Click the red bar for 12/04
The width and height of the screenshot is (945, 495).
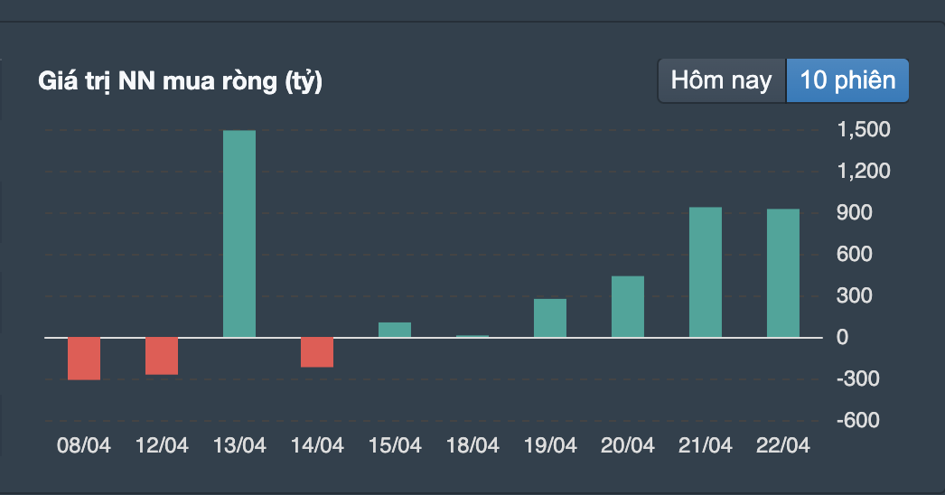point(162,356)
